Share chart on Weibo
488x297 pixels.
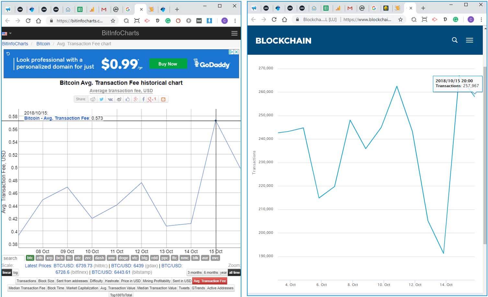point(119,99)
